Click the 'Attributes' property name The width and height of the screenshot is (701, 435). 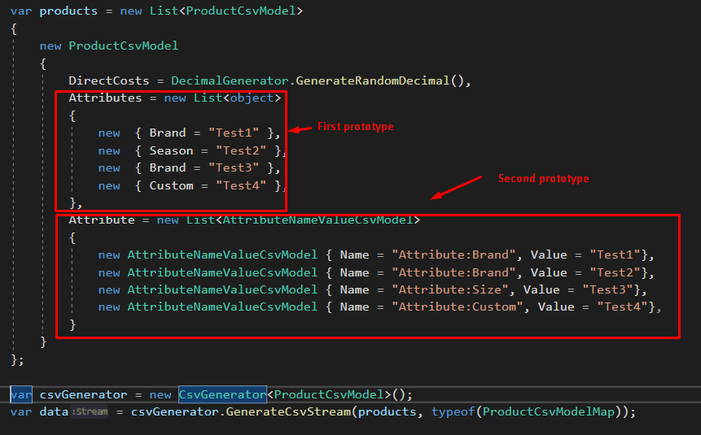[105, 98]
